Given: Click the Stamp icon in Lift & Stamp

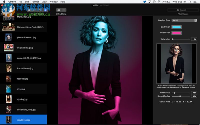Looking at the screenshot, I should [x=64, y=10].
